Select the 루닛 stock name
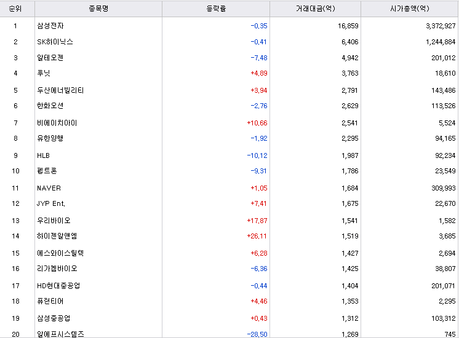The width and height of the screenshot is (459, 338). coord(44,73)
